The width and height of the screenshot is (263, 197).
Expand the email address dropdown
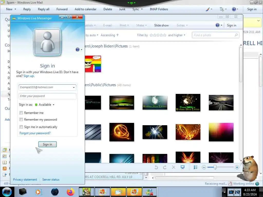(74, 87)
